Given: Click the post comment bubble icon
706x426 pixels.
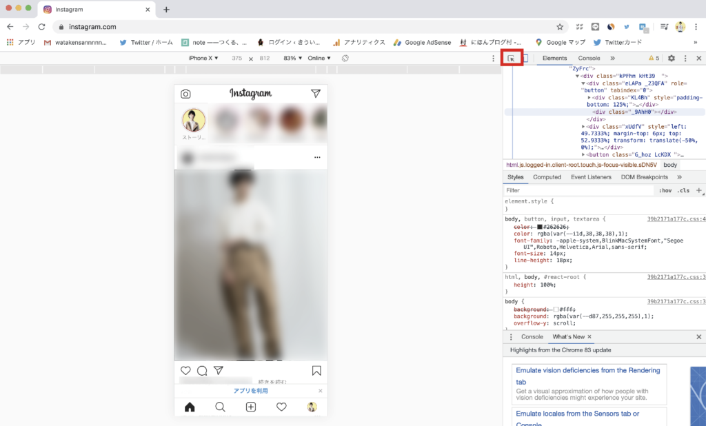Looking at the screenshot, I should [202, 371].
